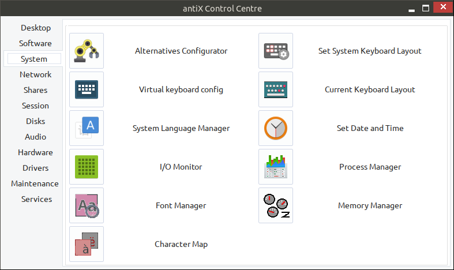The height and width of the screenshot is (270, 454).
Task: Click the Set System Keyboard Layout icon
Action: click(x=276, y=51)
